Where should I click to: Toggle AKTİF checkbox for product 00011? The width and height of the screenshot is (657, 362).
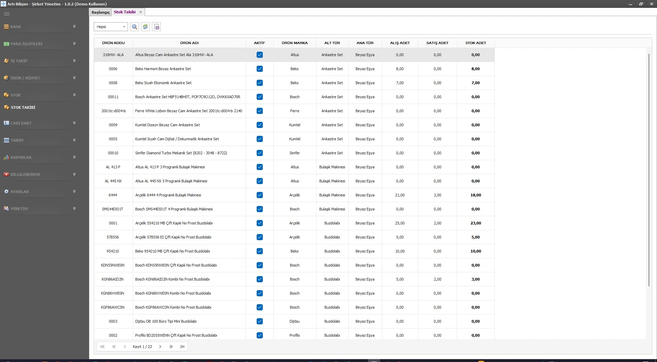[x=260, y=97]
